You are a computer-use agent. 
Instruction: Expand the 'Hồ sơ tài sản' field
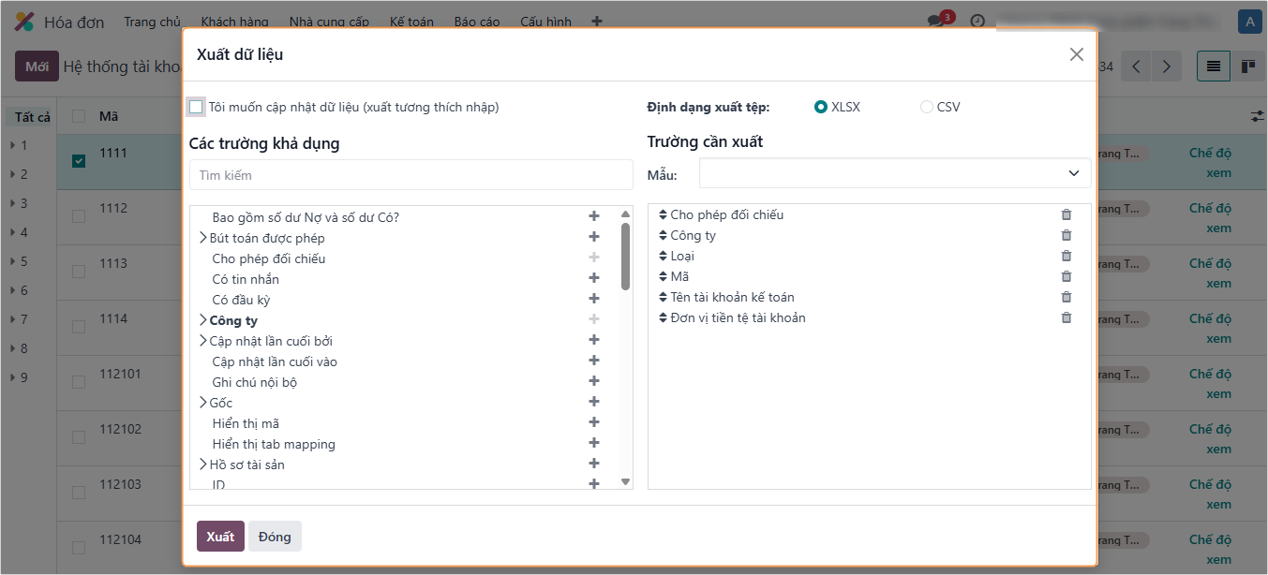tap(203, 464)
